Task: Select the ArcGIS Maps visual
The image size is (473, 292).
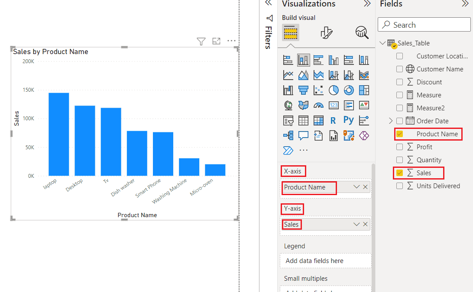Action: pos(349,135)
